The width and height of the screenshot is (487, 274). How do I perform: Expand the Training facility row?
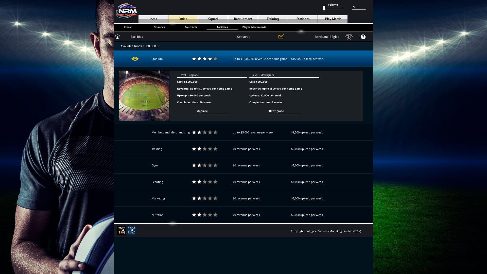pos(157,149)
